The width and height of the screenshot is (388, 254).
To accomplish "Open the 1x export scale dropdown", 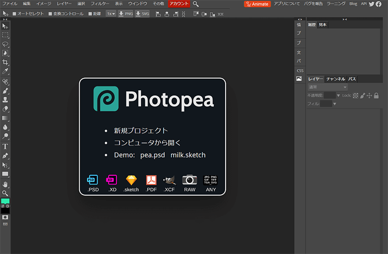I will (x=111, y=14).
